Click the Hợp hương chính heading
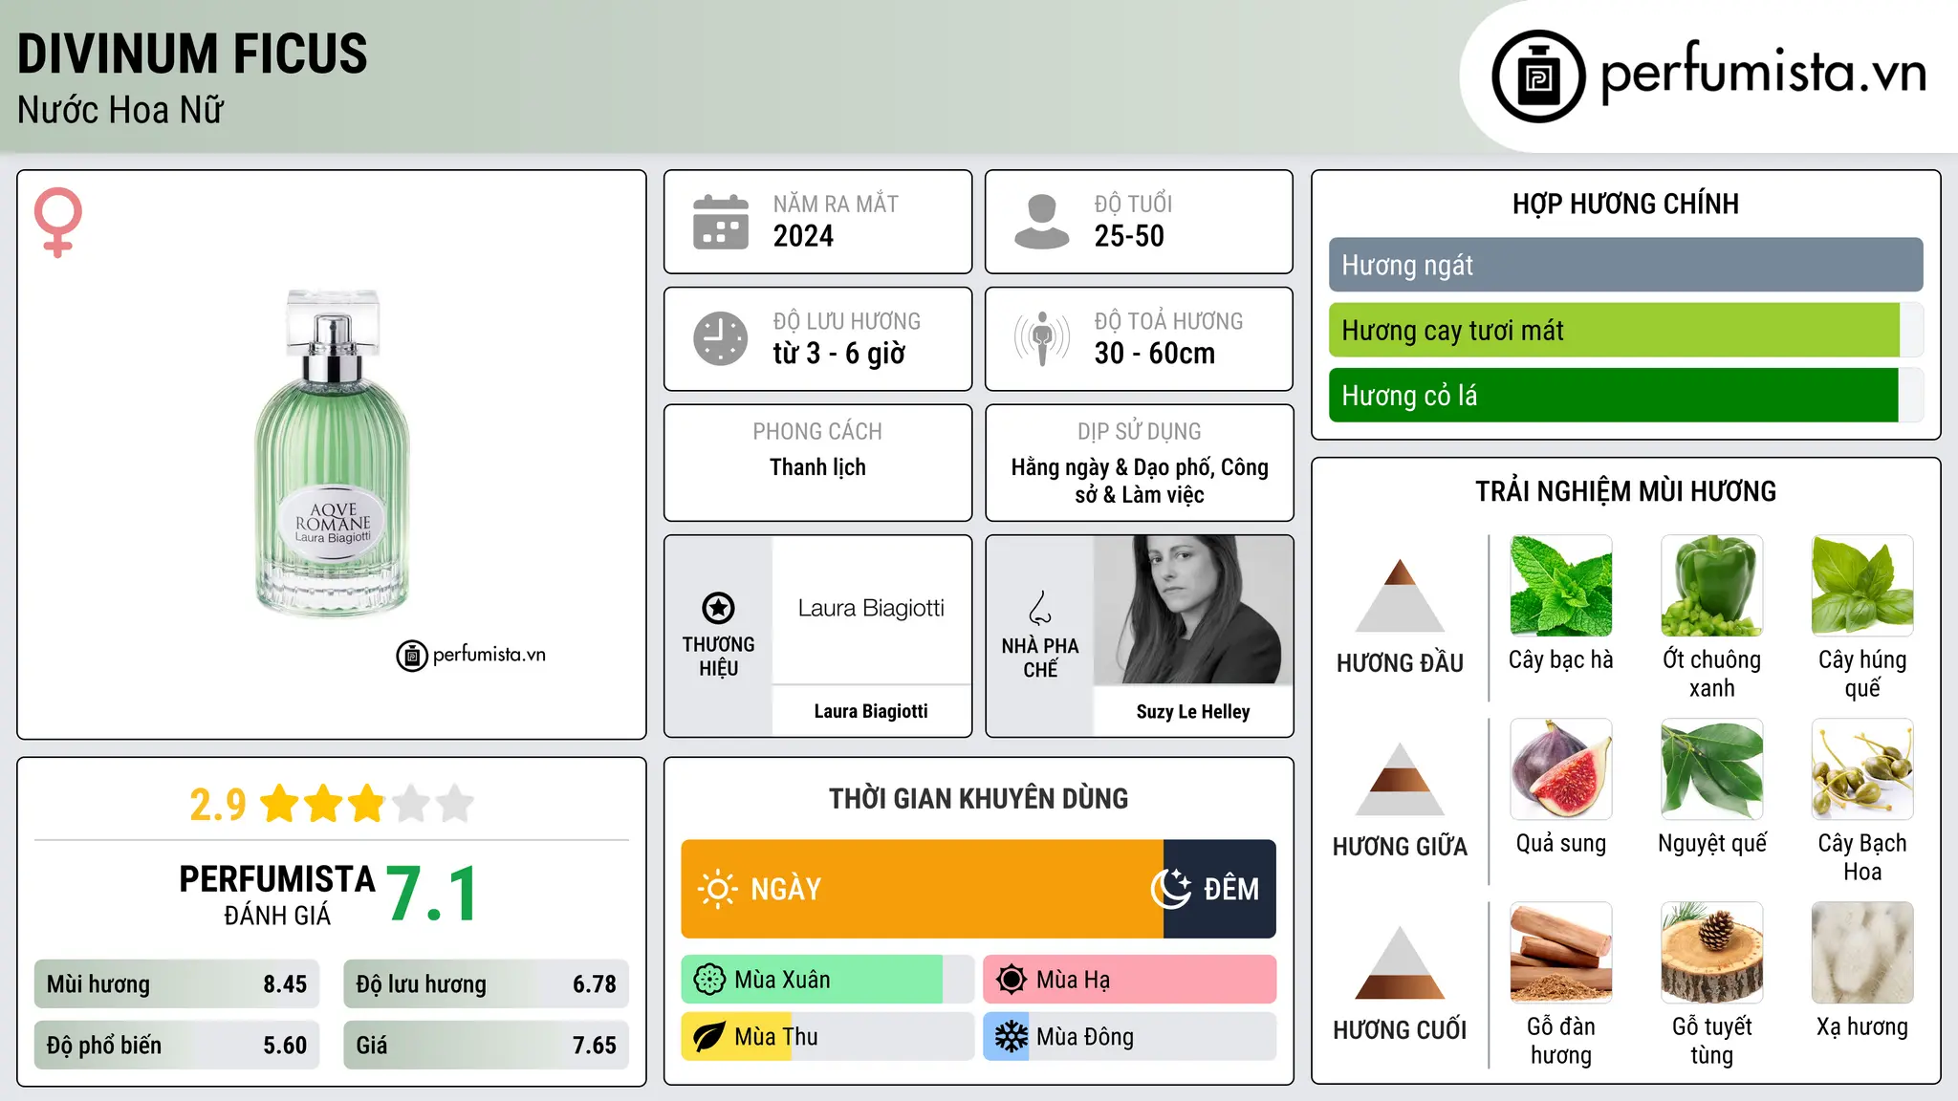1958x1101 pixels. [x=1625, y=204]
